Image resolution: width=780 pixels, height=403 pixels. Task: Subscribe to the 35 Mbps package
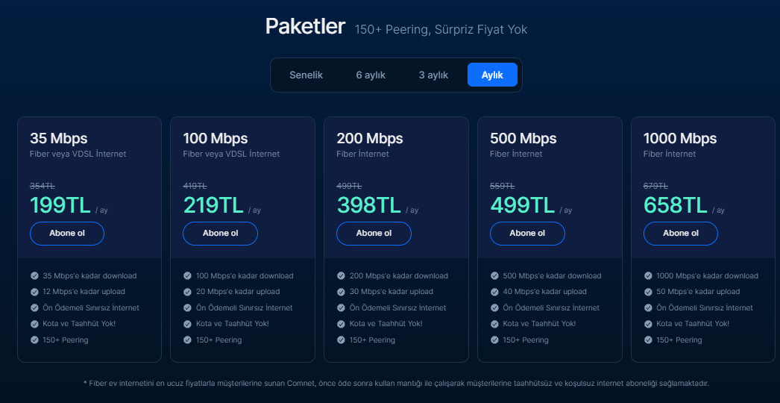[67, 234]
